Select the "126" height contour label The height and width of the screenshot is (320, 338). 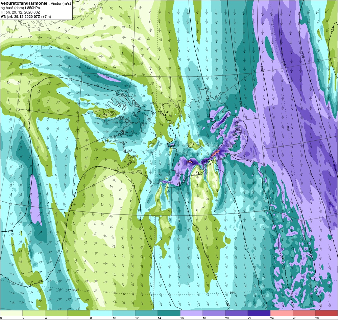303,55
